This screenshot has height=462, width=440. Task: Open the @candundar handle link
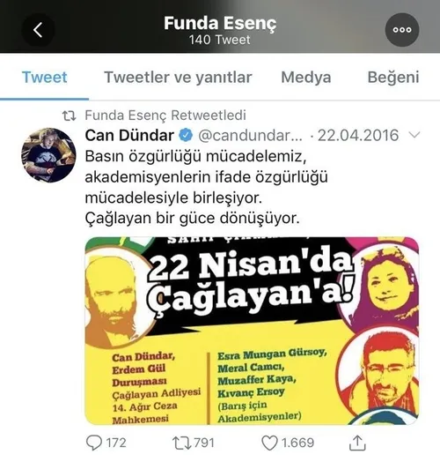click(250, 136)
